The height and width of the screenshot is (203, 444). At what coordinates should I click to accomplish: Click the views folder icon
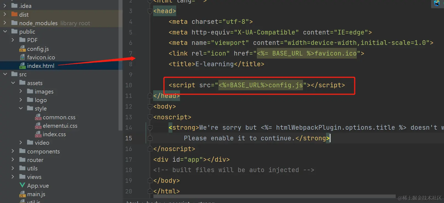tap(23, 176)
